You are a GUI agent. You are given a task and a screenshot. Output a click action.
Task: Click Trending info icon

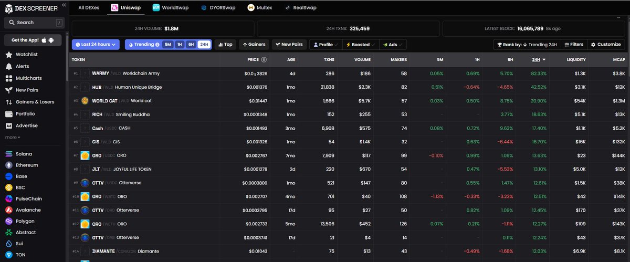click(x=157, y=45)
